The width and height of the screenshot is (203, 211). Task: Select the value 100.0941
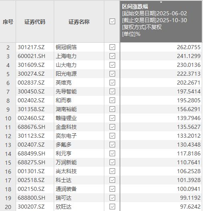189,189
